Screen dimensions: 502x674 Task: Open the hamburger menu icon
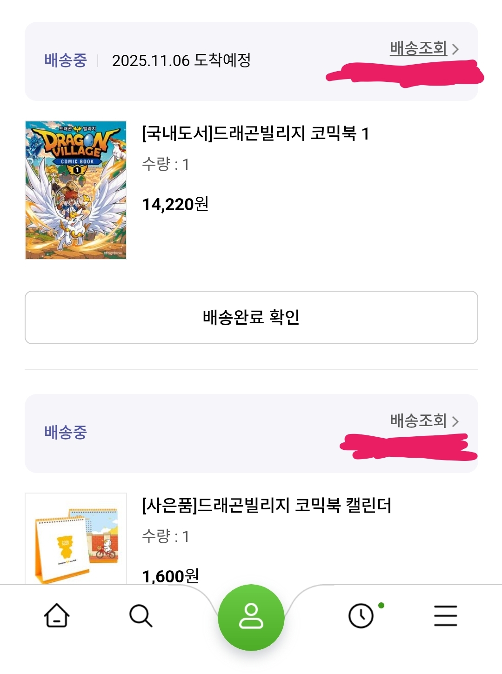(x=445, y=615)
